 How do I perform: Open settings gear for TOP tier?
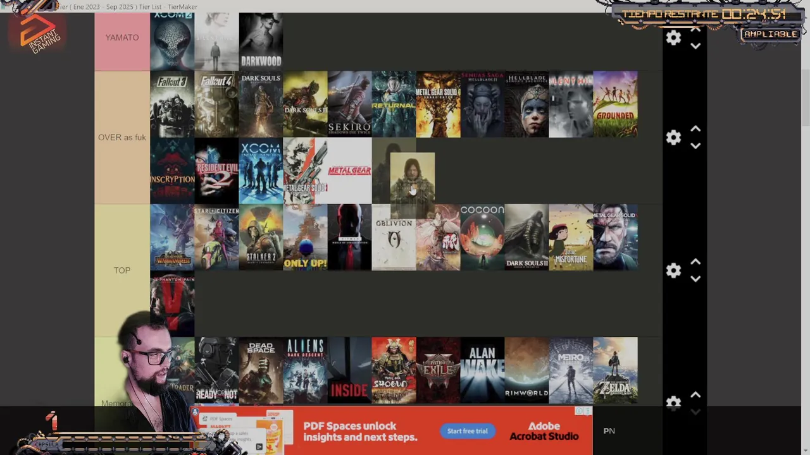coord(673,270)
